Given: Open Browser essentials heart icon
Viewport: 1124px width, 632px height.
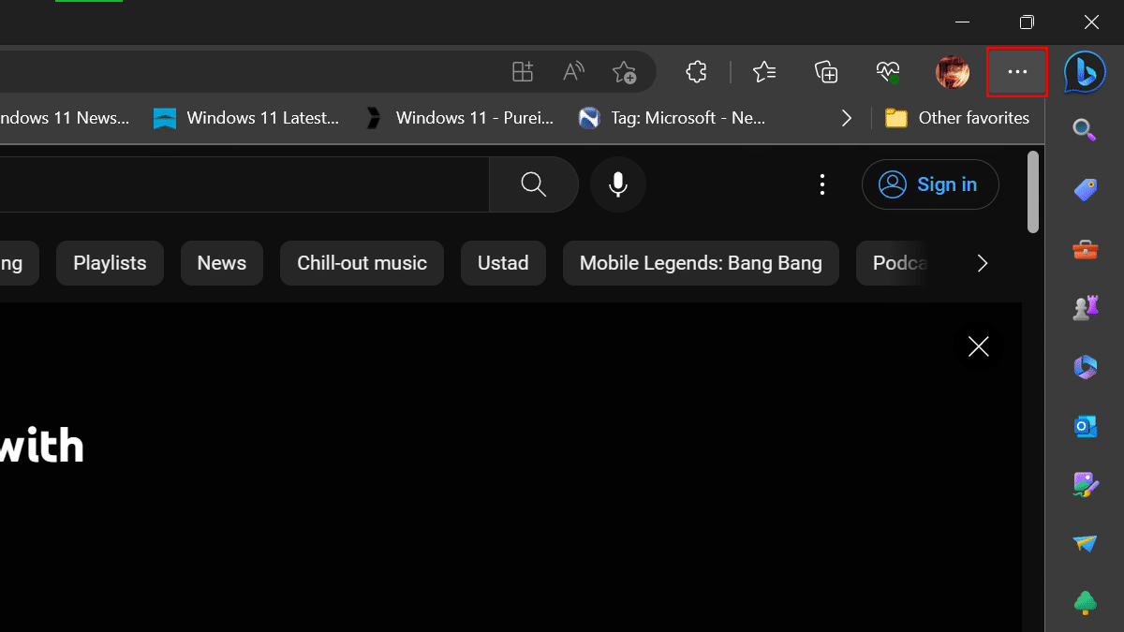Looking at the screenshot, I should 887,72.
